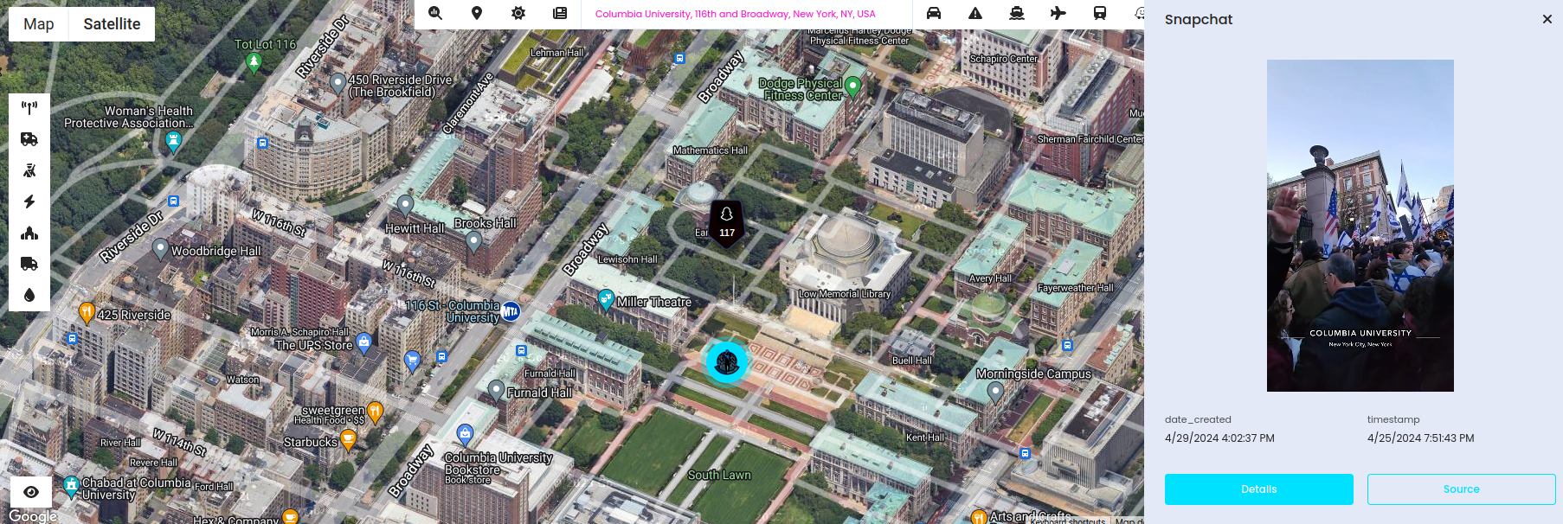Click the cell tower antenna icon

(29, 108)
